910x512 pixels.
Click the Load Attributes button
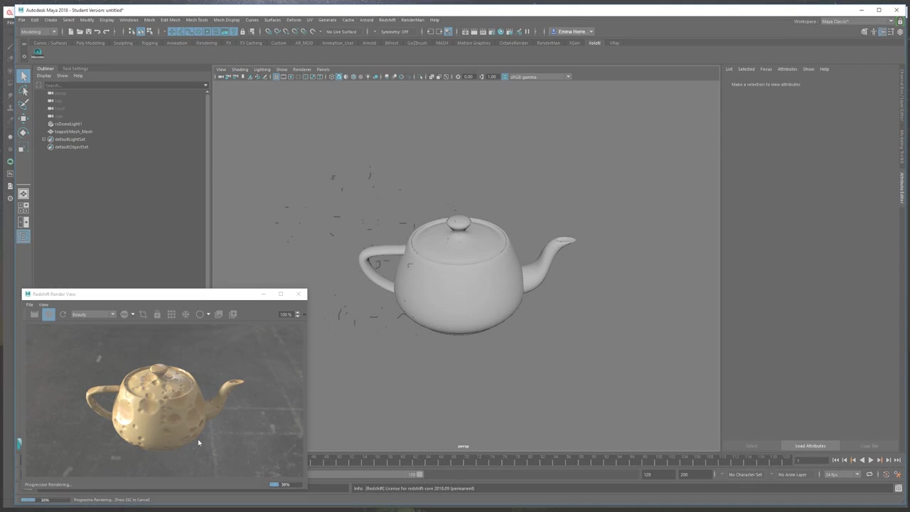[810, 446]
